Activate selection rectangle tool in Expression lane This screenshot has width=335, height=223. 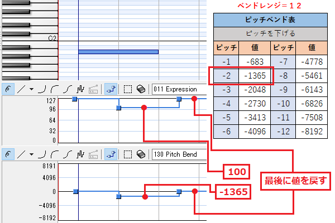(x=128, y=89)
